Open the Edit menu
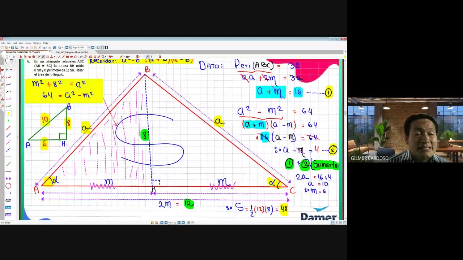This screenshot has height=260, width=463. pos(9,43)
